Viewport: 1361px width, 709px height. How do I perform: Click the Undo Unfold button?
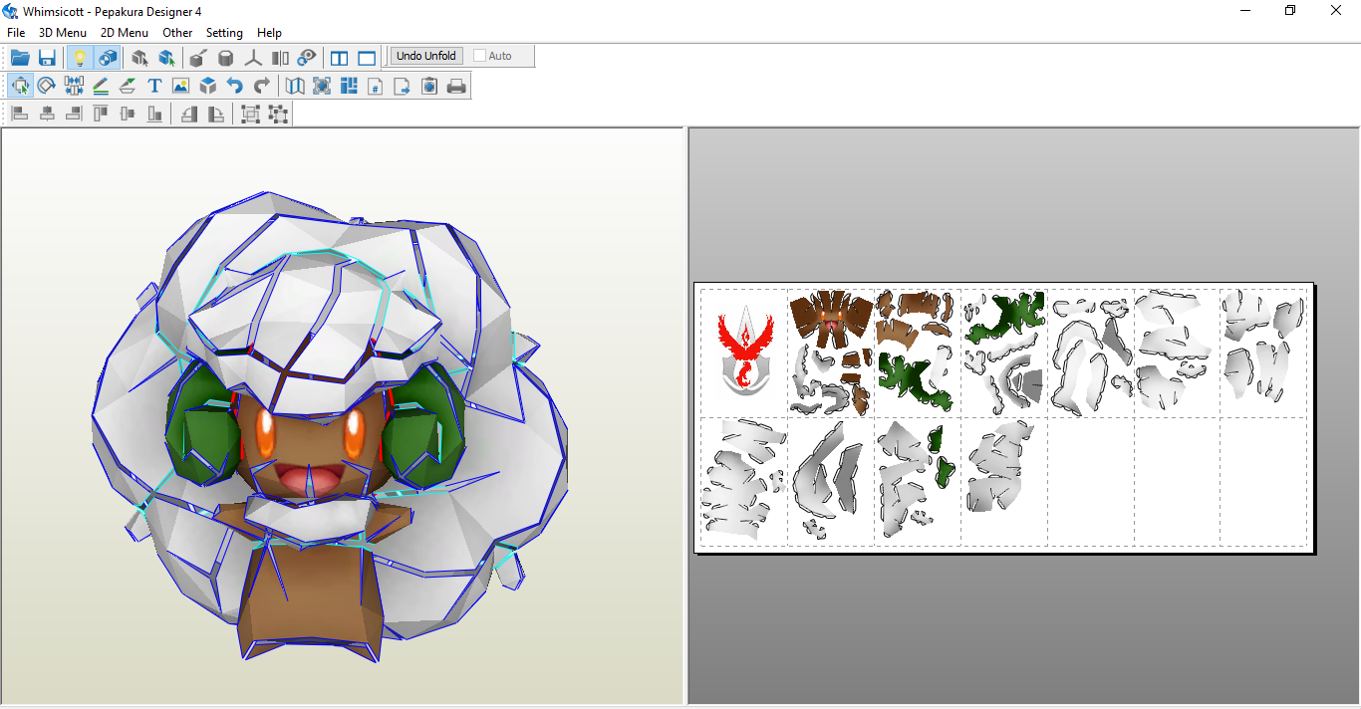pos(426,56)
